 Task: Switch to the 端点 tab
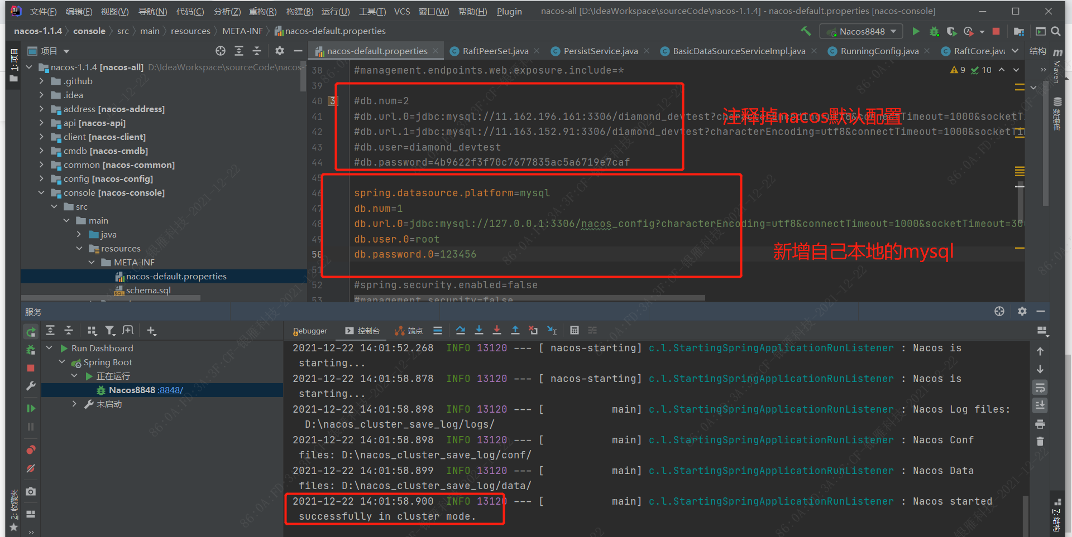tap(409, 331)
